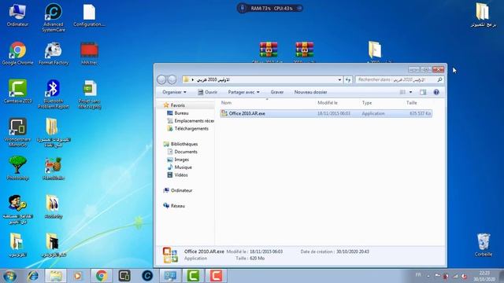Open Internet Explorer from taskbar
This screenshot has height=283, width=504.
(x=33, y=276)
